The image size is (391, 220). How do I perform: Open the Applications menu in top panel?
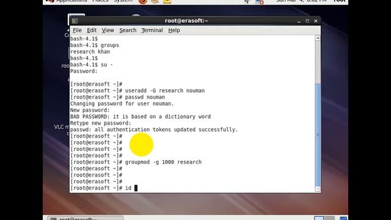click(x=71, y=1)
